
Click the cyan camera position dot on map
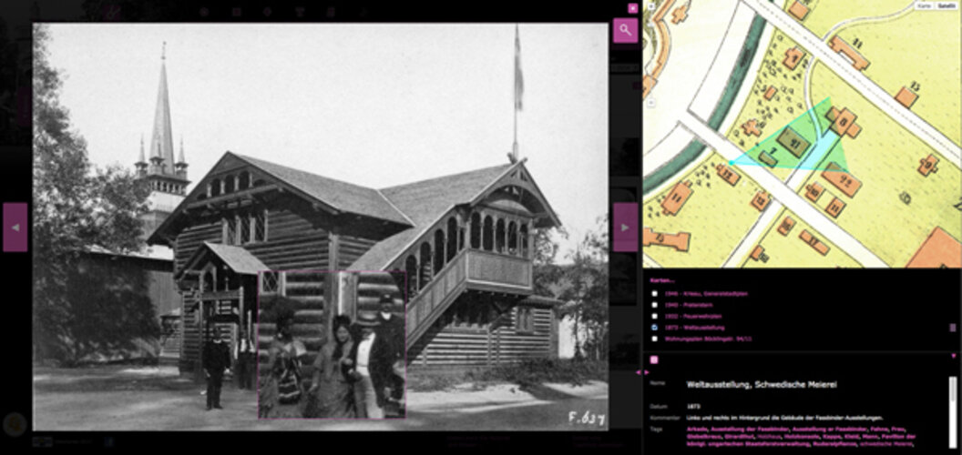[x=731, y=163]
